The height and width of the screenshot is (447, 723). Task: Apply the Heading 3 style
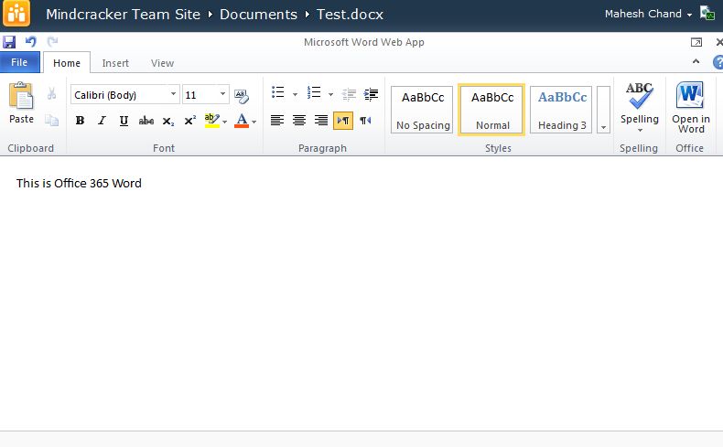[561, 110]
